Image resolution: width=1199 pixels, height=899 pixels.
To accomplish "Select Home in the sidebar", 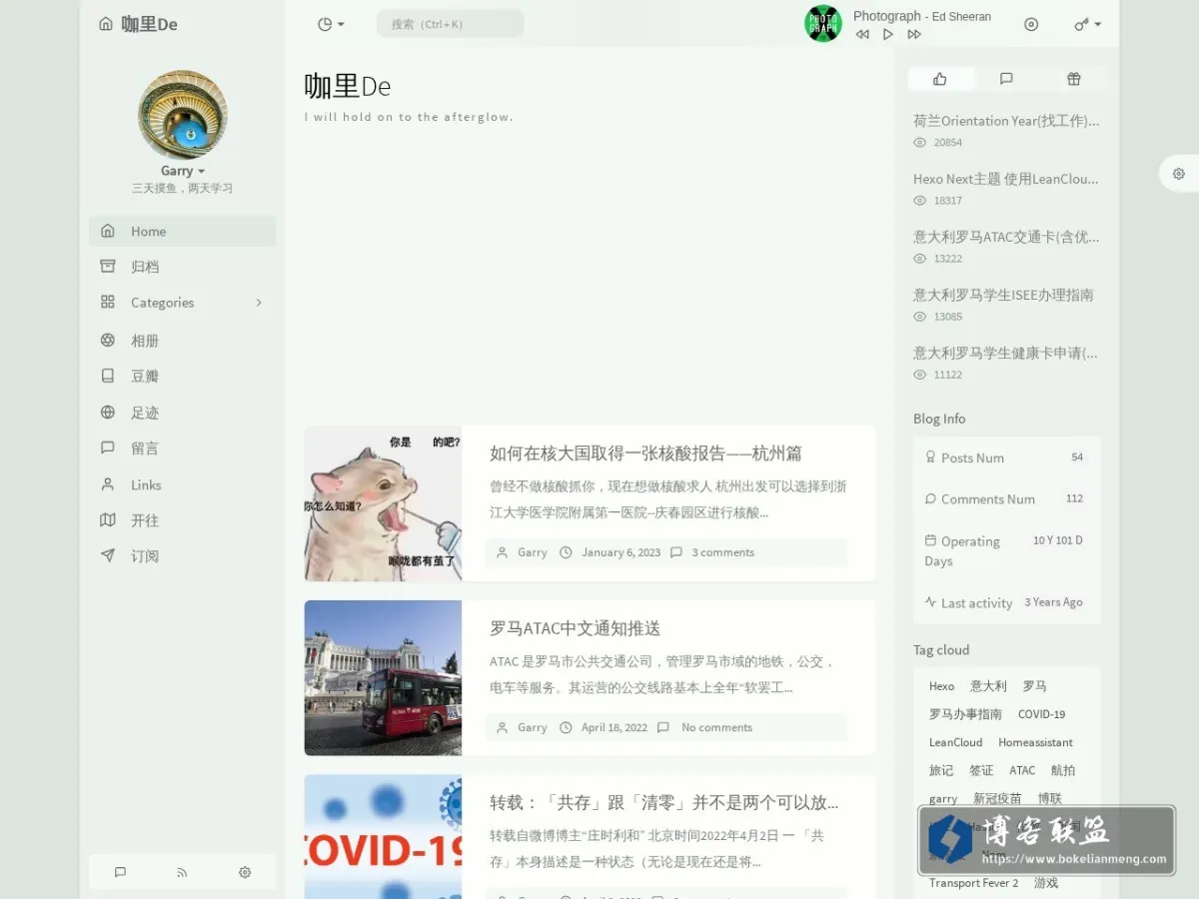I will [183, 231].
